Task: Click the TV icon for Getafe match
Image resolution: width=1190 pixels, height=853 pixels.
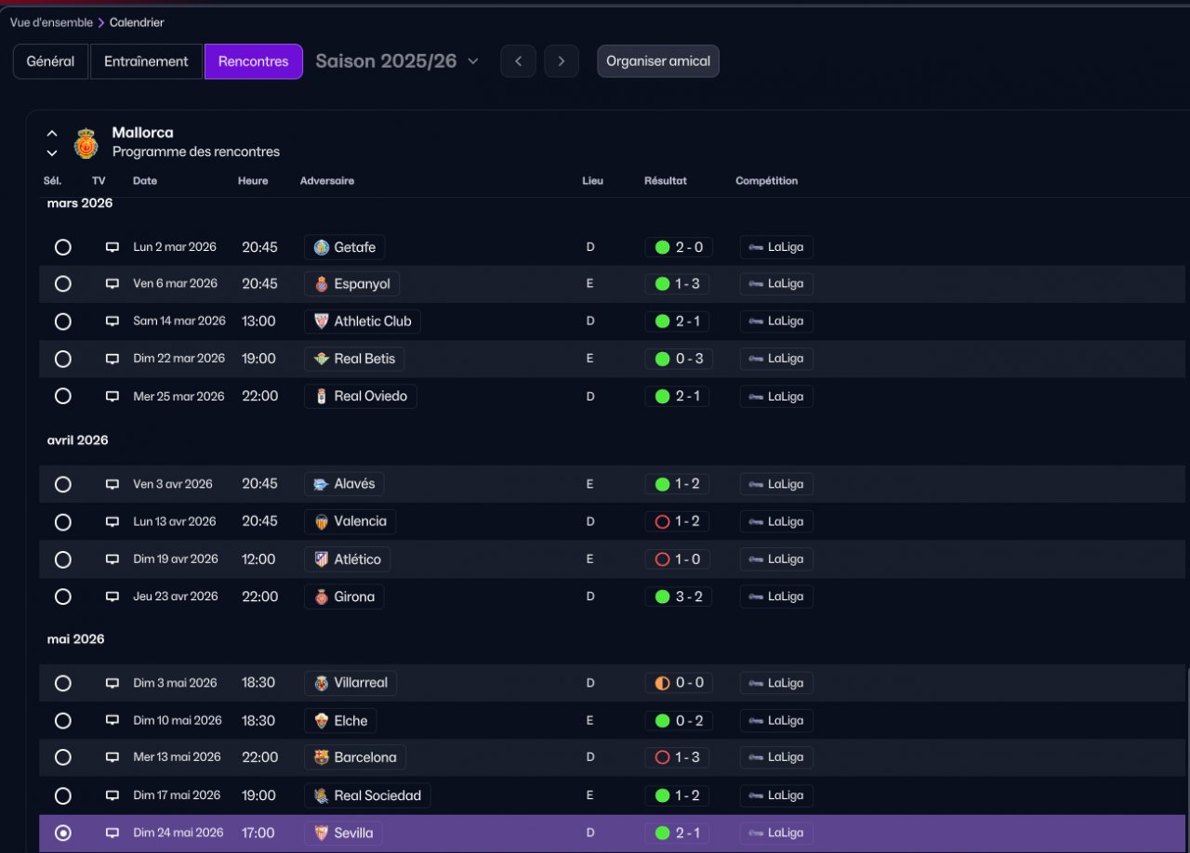Action: [x=112, y=247]
